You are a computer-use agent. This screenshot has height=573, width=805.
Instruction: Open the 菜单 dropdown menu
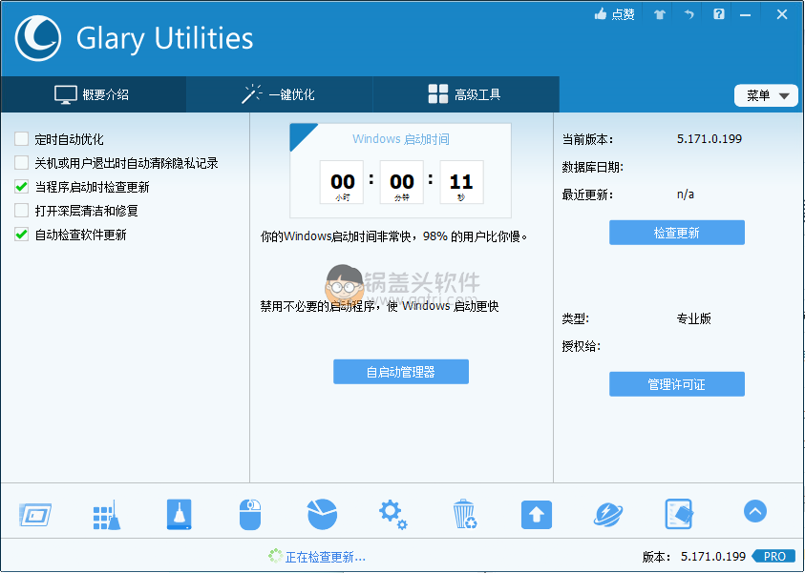tap(766, 95)
